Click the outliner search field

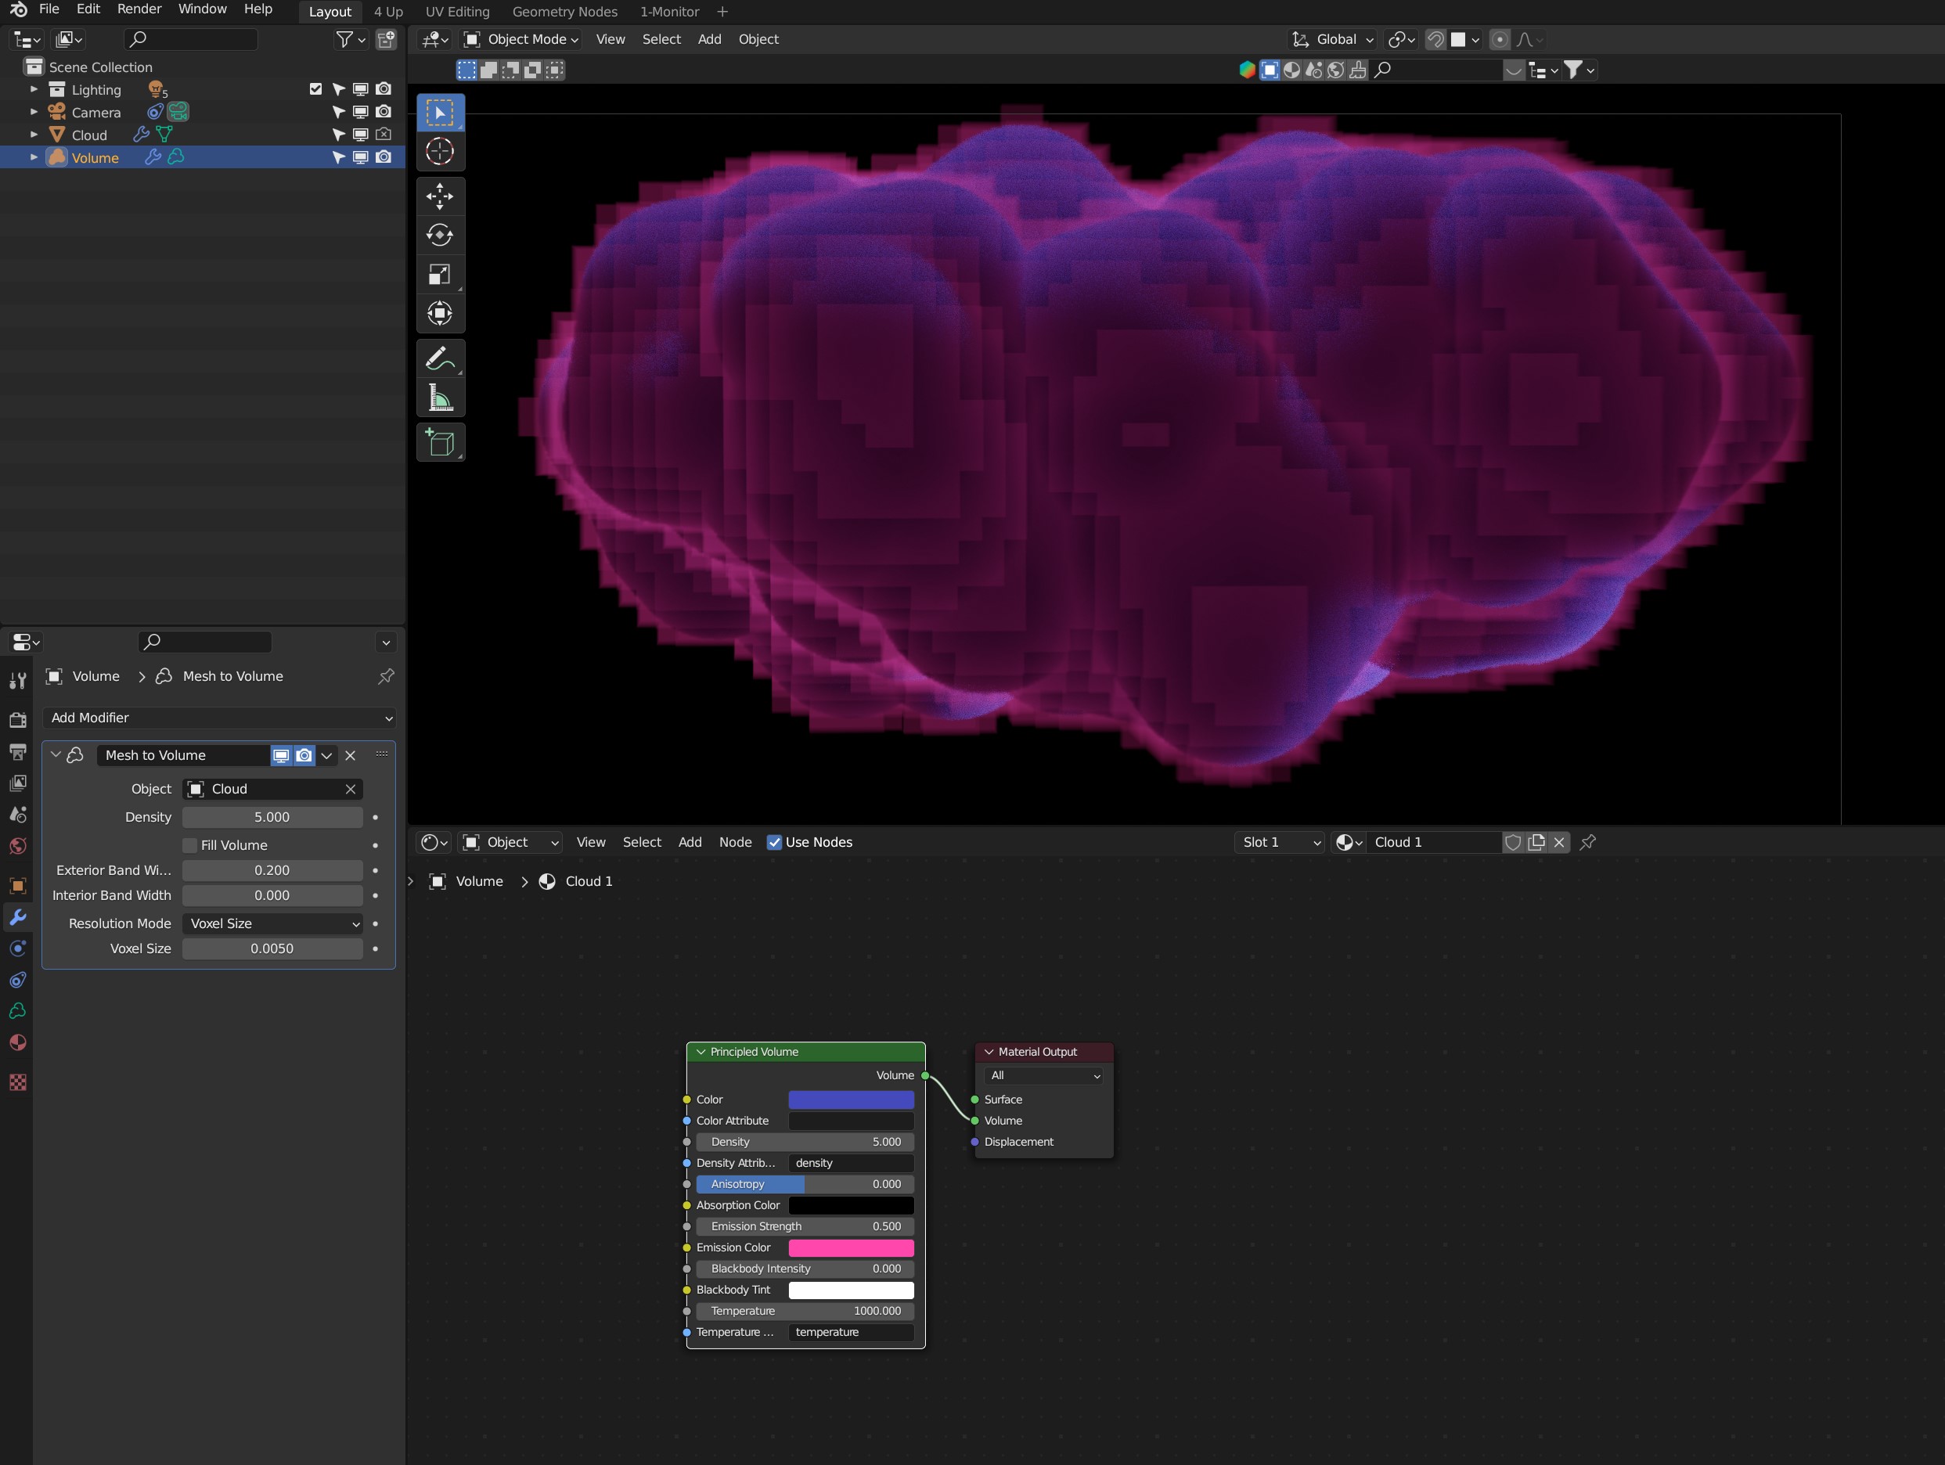click(191, 40)
